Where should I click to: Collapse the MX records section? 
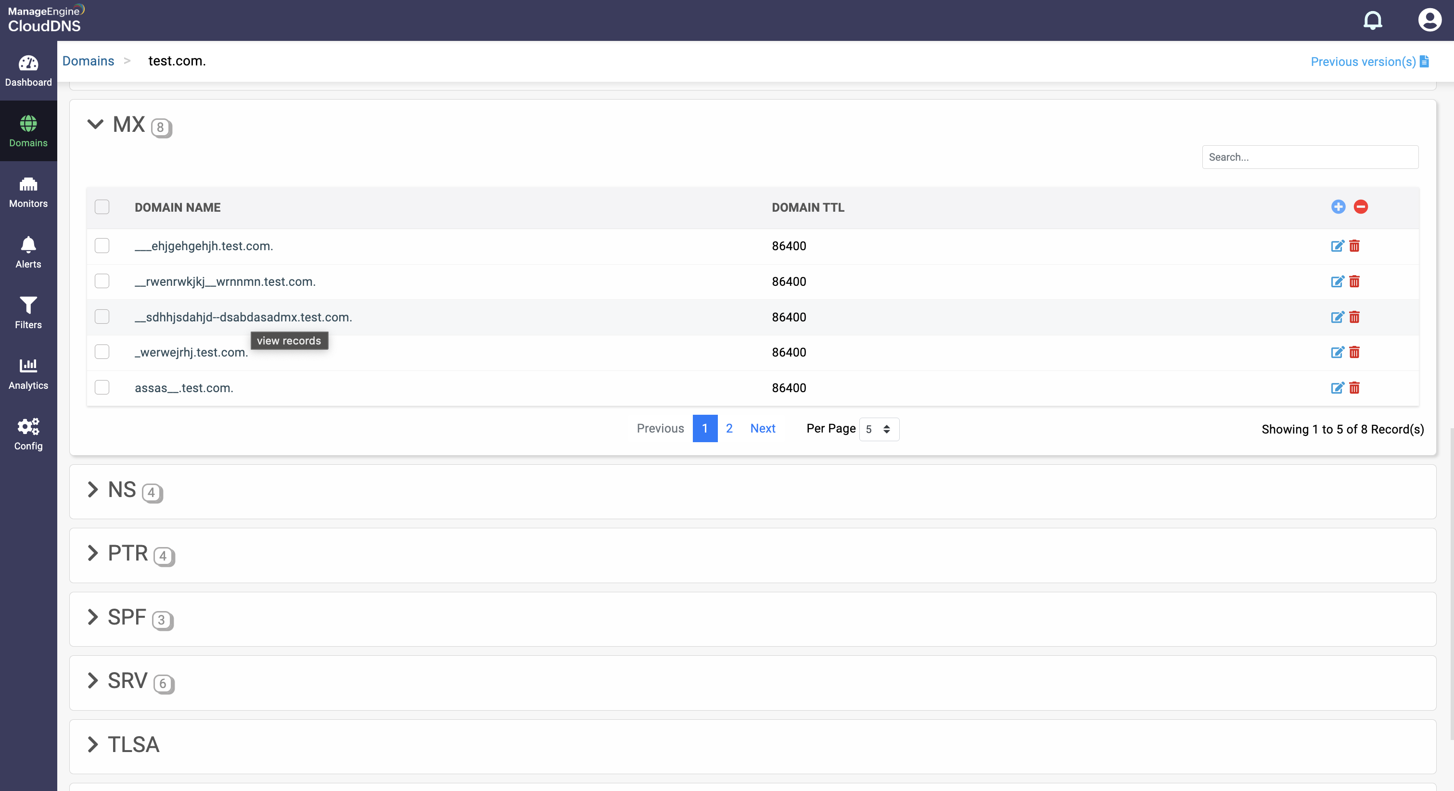pyautogui.click(x=95, y=124)
